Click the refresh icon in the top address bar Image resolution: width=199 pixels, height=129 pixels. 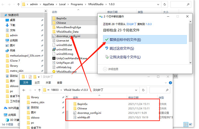click(x=165, y=4)
